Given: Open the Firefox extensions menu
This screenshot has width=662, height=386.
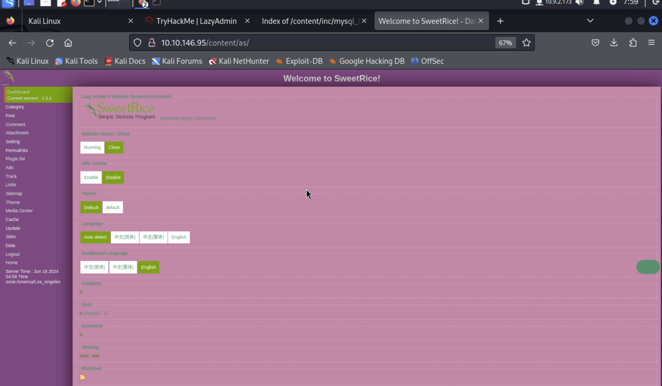Looking at the screenshot, I should (633, 43).
